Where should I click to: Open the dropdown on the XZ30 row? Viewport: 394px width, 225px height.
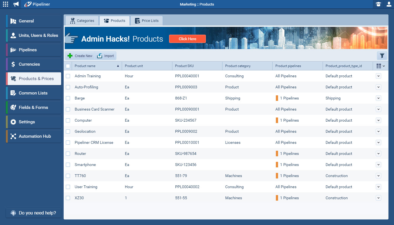[x=378, y=198]
